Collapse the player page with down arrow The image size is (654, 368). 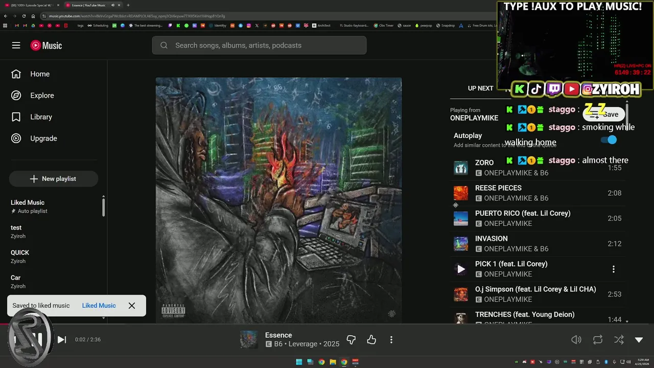point(639,340)
